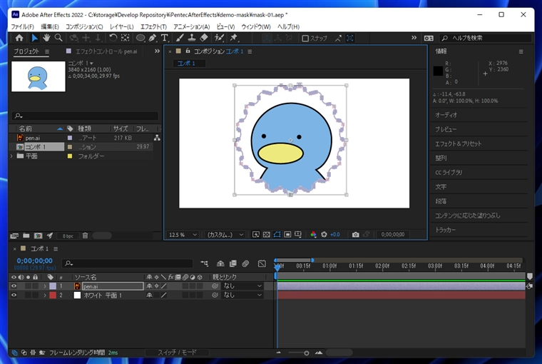Image resolution: width=542 pixels, height=364 pixels.
Task: Take a snapshot with camera icon
Action: (x=355, y=234)
